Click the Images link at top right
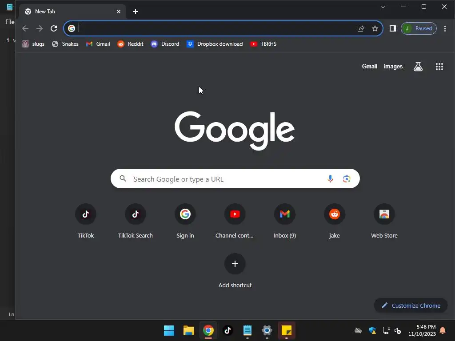The width and height of the screenshot is (455, 341). click(x=393, y=67)
